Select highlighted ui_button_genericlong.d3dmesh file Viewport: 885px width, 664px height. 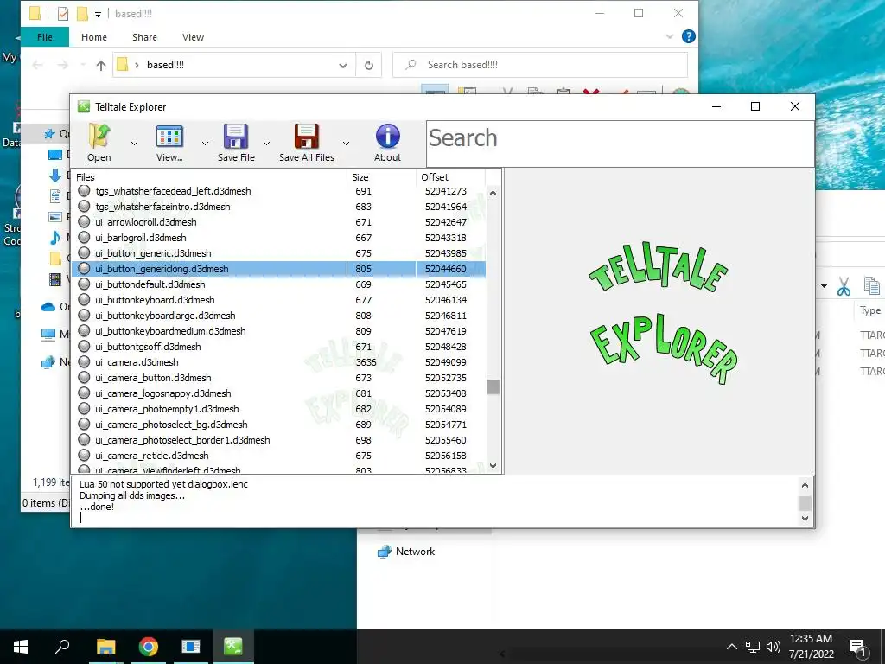pyautogui.click(x=278, y=269)
